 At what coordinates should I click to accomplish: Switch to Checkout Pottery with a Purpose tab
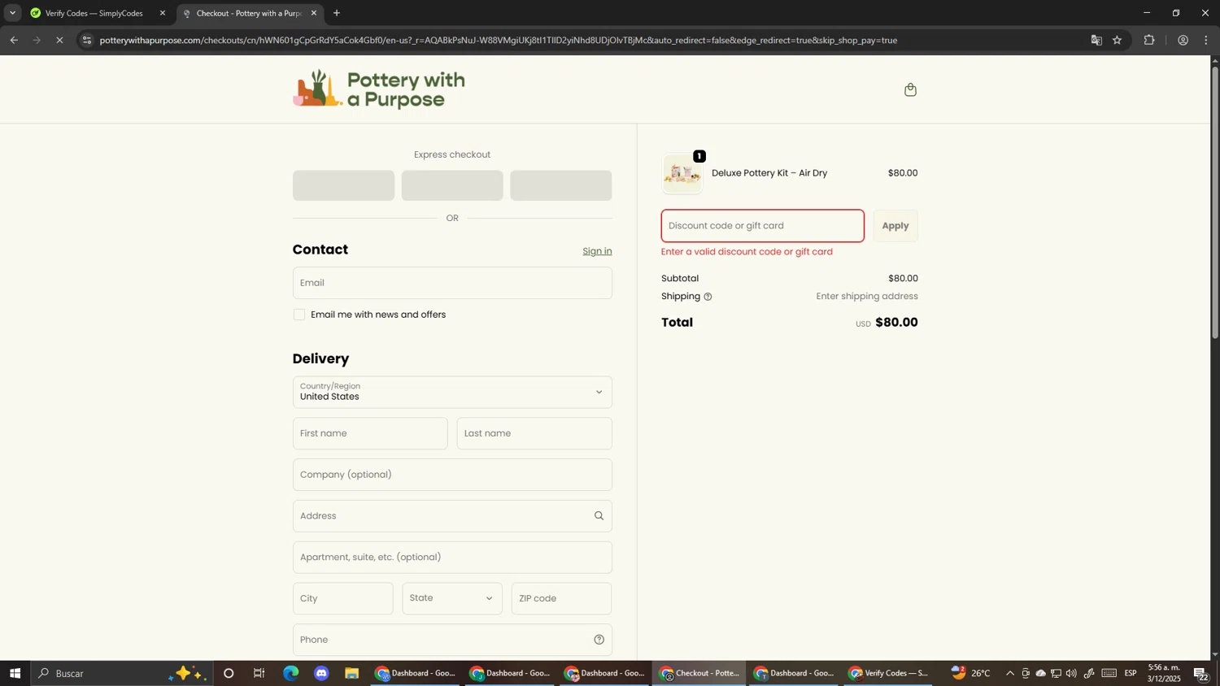click(x=249, y=13)
